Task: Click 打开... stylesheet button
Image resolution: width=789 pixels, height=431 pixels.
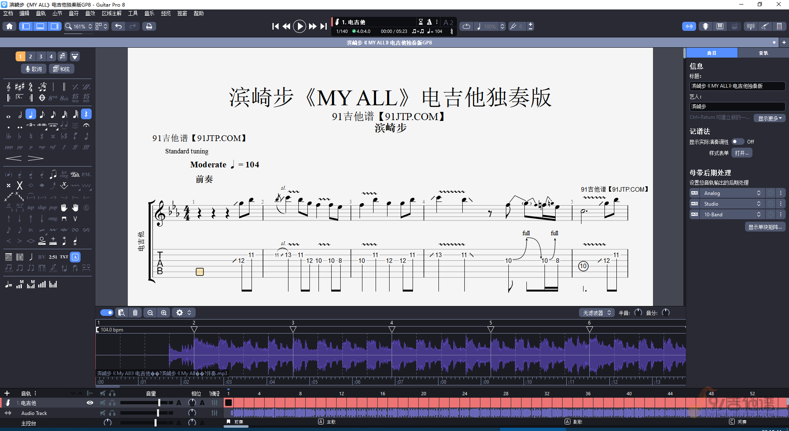Action: (742, 153)
